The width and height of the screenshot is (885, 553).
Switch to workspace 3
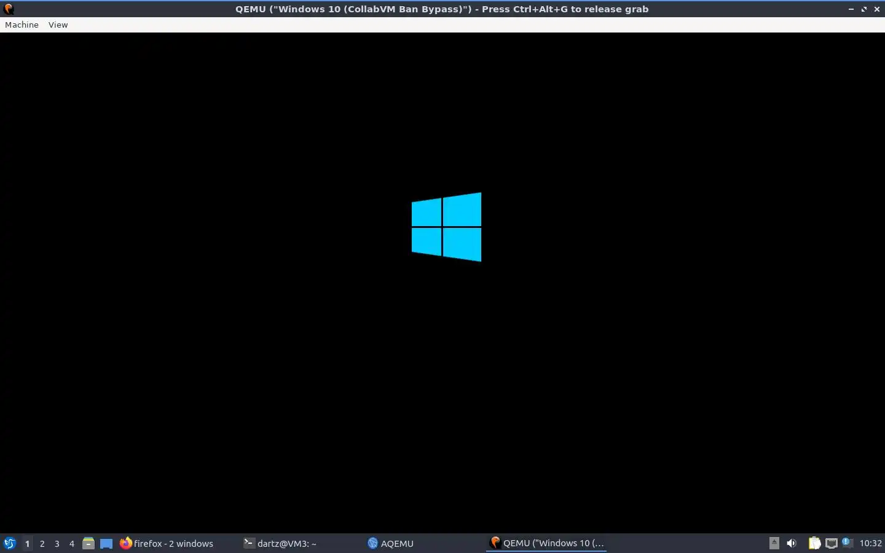57,543
